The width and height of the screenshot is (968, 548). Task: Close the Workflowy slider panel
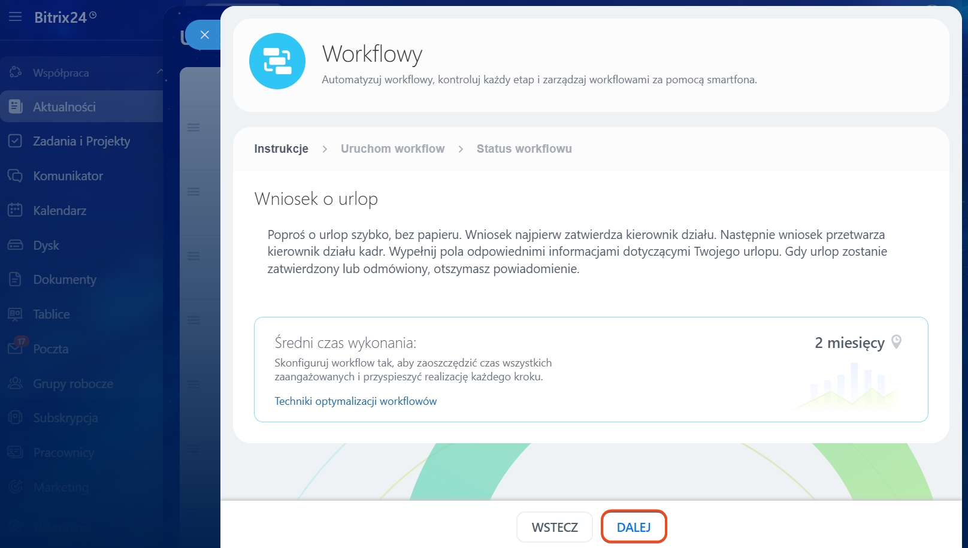point(204,35)
